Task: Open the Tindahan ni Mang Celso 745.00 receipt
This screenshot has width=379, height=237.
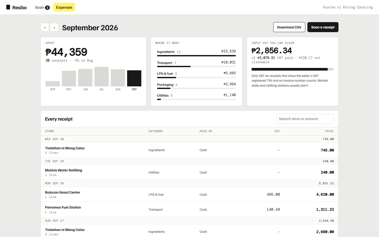Action: tap(189, 150)
